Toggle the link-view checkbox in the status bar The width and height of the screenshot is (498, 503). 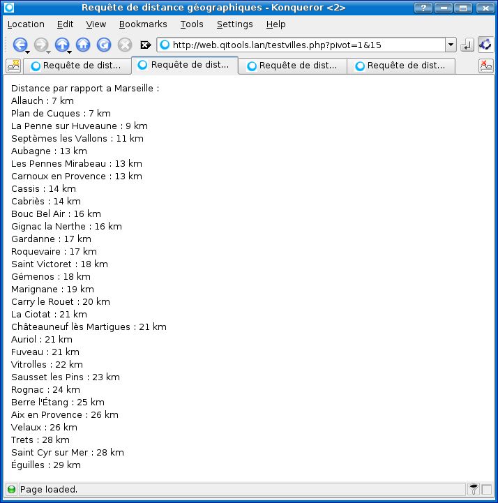click(x=486, y=490)
